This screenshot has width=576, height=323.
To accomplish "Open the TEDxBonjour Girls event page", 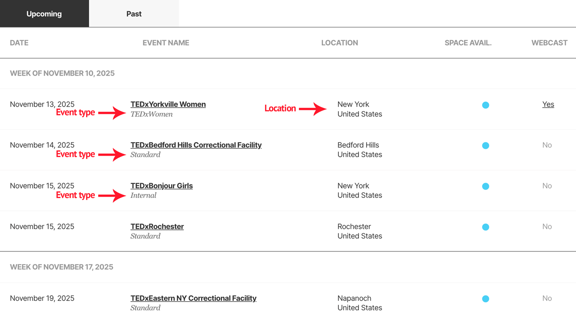I will click(162, 185).
